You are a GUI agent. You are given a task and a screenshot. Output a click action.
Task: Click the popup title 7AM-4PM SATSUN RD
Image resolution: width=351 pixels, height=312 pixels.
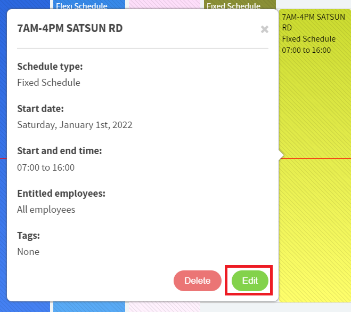point(70,28)
